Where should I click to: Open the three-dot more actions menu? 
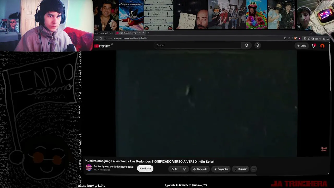click(x=254, y=169)
